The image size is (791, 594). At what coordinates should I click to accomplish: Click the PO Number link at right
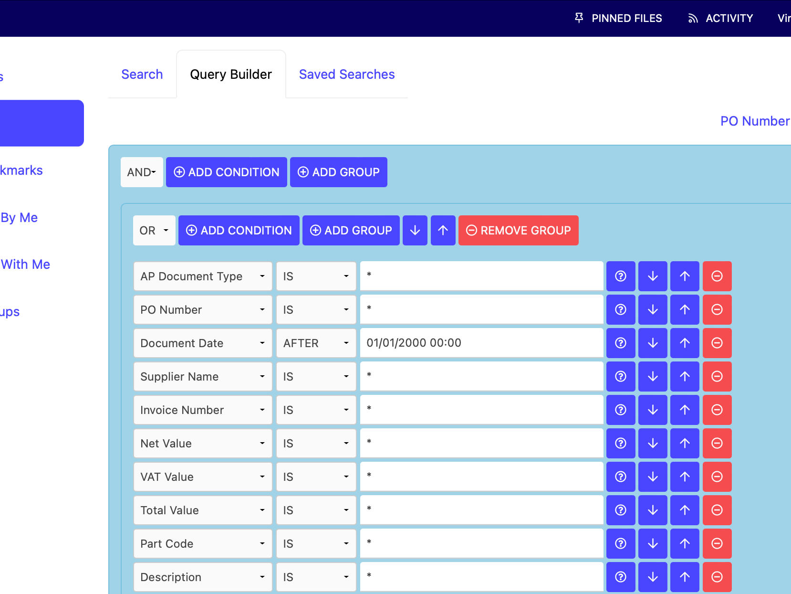click(755, 121)
